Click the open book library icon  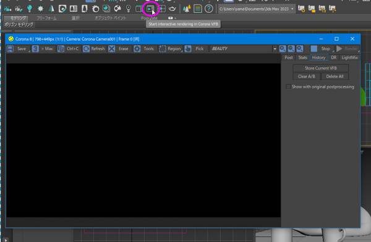74,9
